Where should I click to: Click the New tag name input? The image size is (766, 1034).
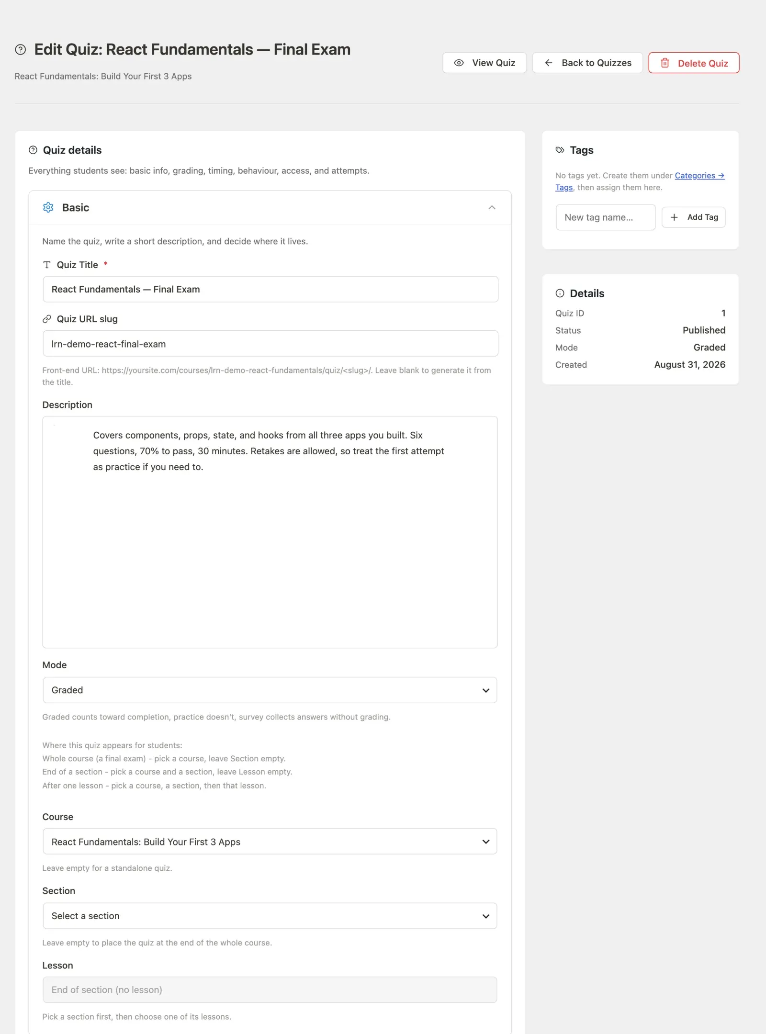point(606,217)
